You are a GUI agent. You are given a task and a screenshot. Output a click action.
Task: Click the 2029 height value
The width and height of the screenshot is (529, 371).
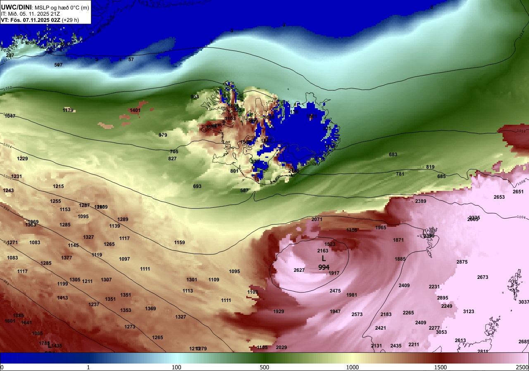pos(281,347)
